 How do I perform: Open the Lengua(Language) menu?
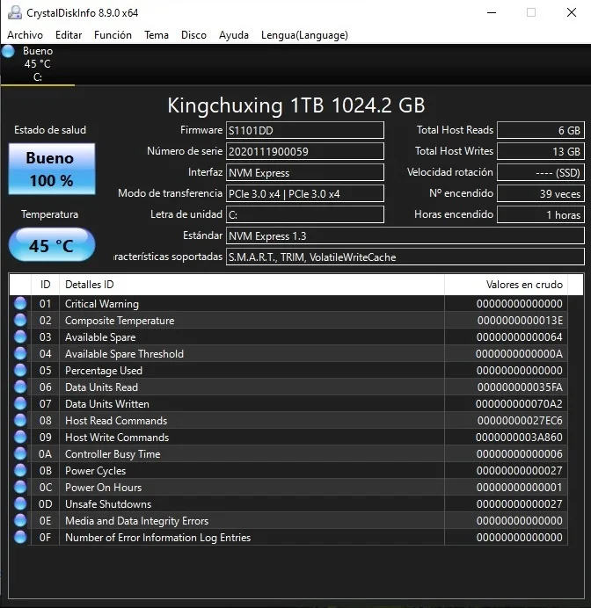coord(304,35)
